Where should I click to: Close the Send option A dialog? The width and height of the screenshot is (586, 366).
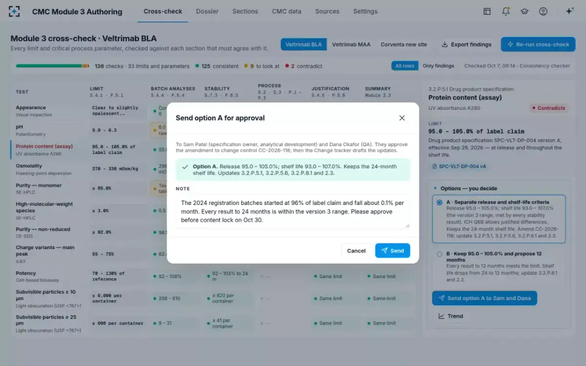coord(402,118)
